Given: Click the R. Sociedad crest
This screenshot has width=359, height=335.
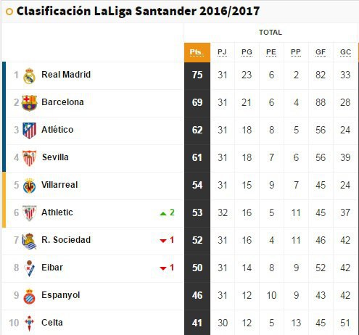Looking at the screenshot, I should pyautogui.click(x=29, y=241).
